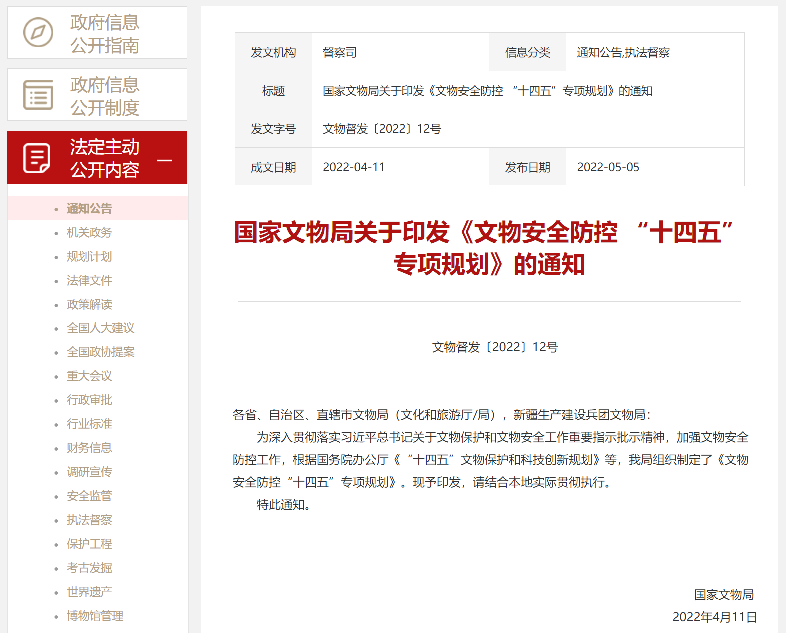Go to 执法督察 category
The width and height of the screenshot is (786, 633).
coord(89,520)
